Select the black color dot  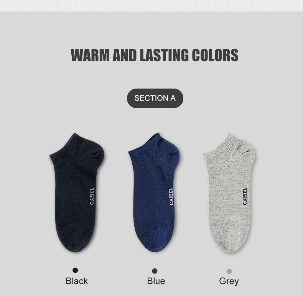click(75, 270)
